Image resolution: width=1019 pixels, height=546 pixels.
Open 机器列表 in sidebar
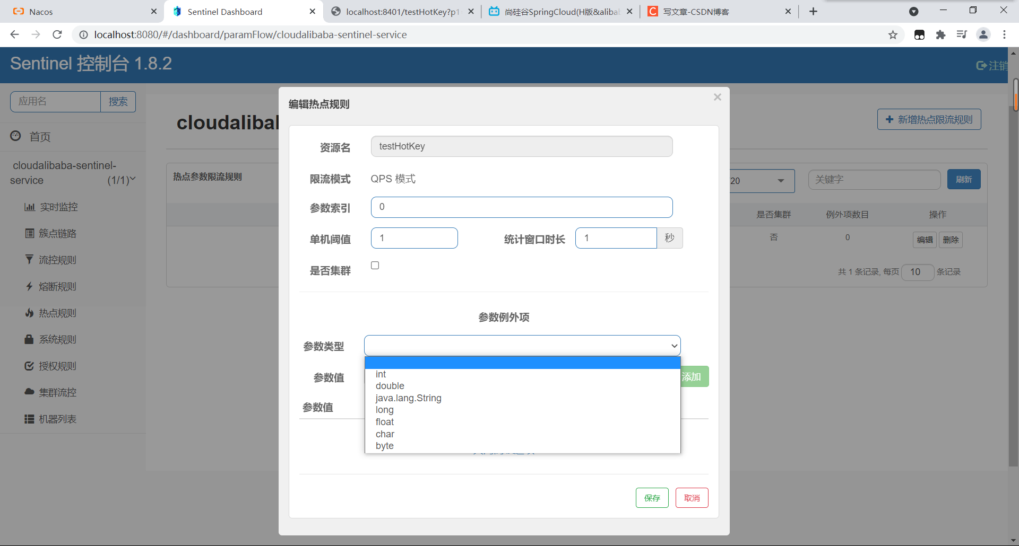(x=51, y=419)
